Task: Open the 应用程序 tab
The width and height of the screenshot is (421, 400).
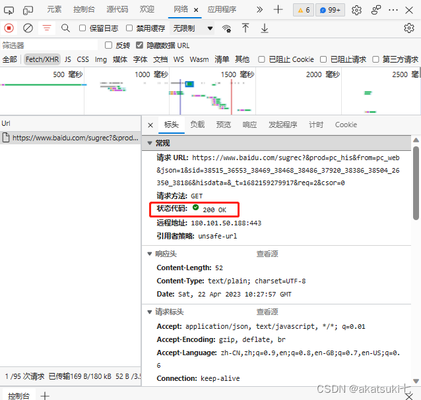Action: [x=222, y=9]
